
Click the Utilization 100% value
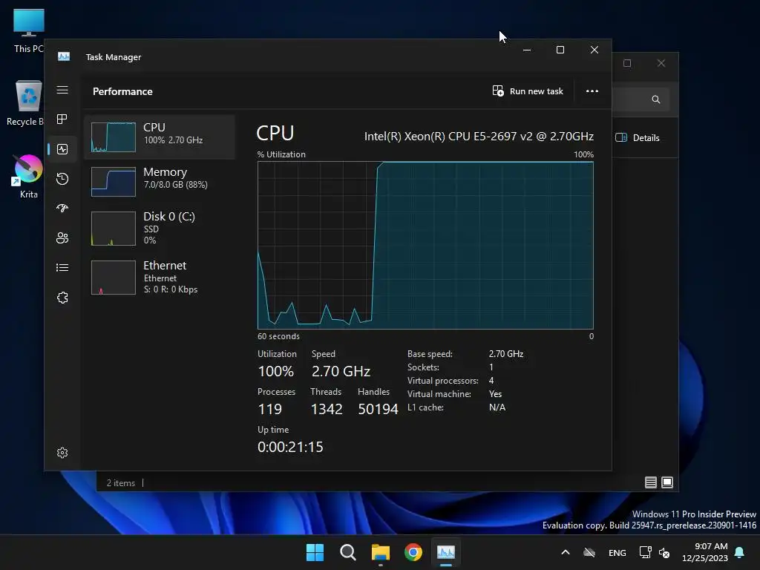(276, 371)
